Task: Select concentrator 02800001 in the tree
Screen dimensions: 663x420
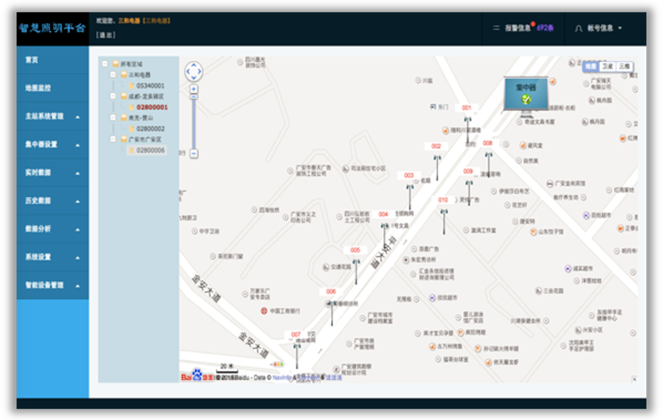Action: point(152,107)
